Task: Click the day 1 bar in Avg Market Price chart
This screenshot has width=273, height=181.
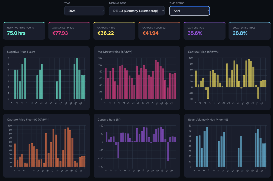Action: [106, 83]
